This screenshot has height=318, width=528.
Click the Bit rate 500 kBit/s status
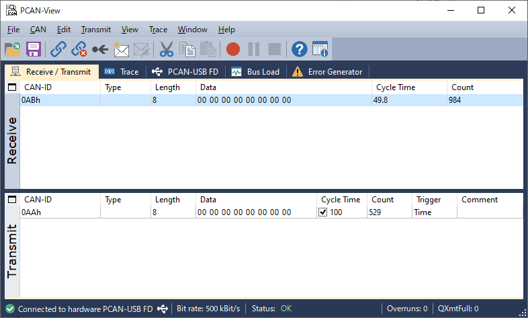[208, 309]
